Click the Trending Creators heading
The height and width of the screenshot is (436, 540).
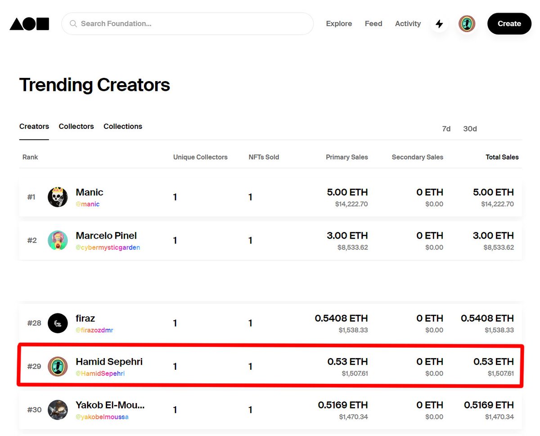(94, 85)
